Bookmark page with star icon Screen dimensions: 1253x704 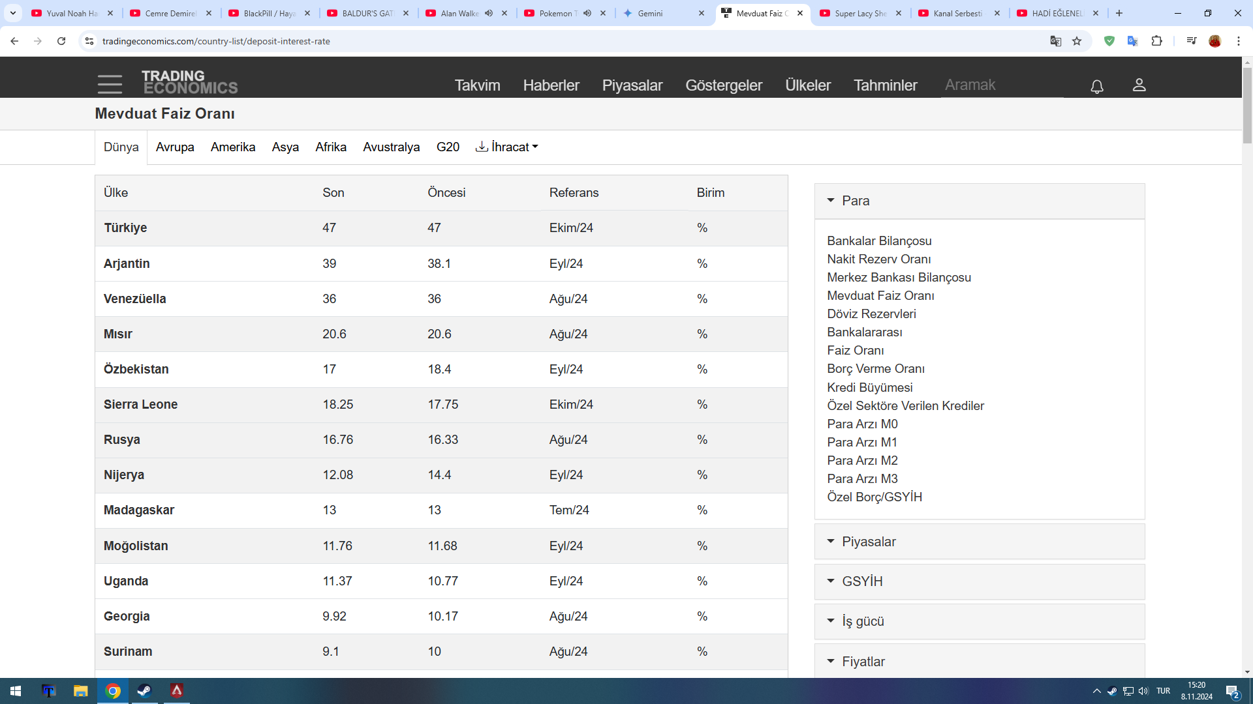[1077, 41]
